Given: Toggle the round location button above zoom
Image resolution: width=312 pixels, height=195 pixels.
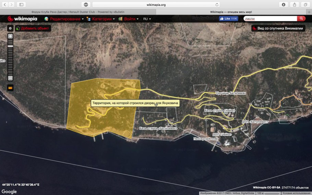Looking at the screenshot, I should (10, 28).
